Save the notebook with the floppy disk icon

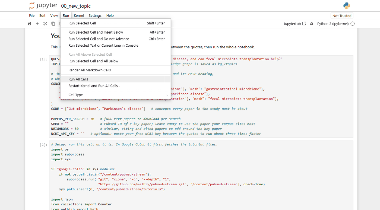click(29, 24)
